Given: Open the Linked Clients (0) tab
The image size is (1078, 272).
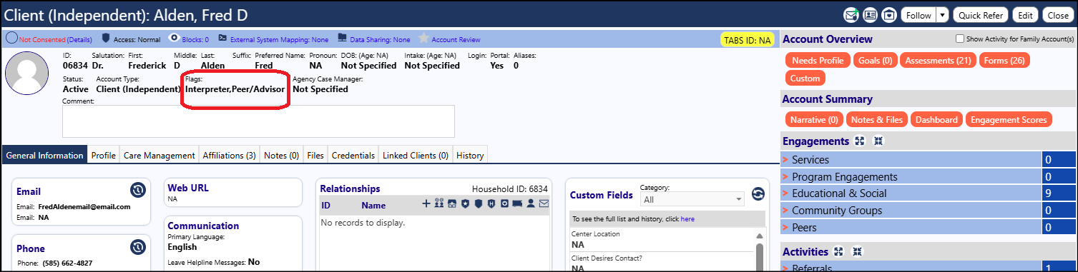Looking at the screenshot, I should pos(416,155).
